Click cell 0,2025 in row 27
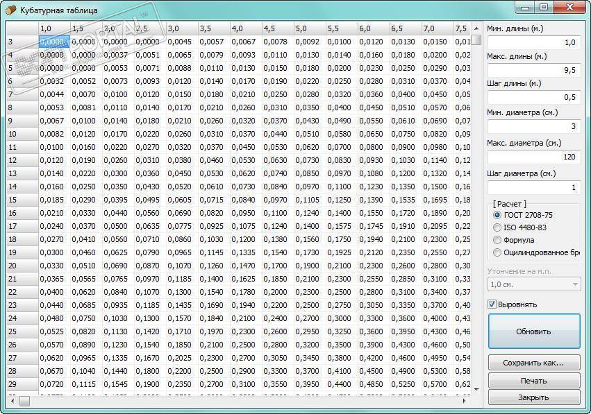The image size is (591, 414). [182, 358]
